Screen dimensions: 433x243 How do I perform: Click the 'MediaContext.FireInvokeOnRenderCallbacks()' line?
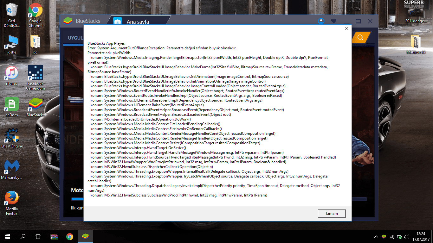coord(156,129)
